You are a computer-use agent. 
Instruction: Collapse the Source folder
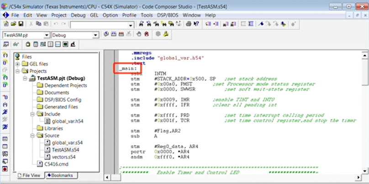pos(32,135)
